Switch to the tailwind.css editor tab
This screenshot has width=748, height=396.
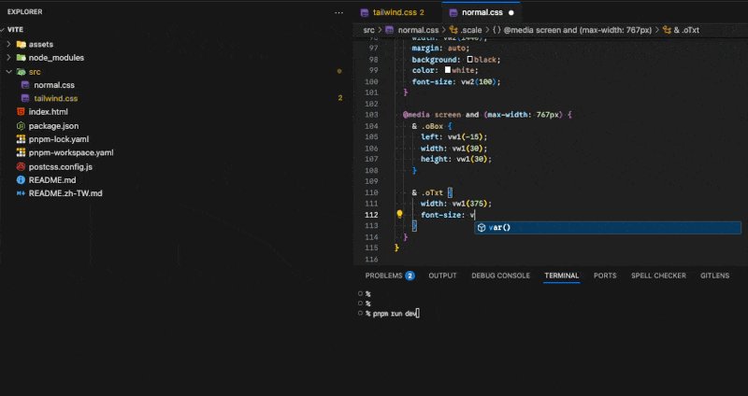pyautogui.click(x=398, y=13)
